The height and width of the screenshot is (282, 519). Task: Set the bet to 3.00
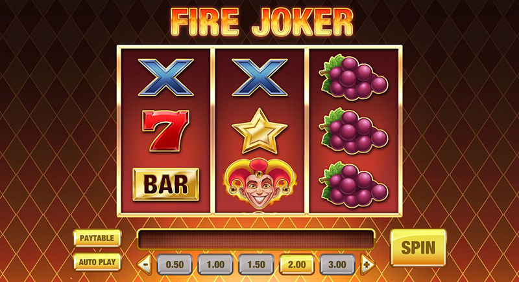coord(337,265)
